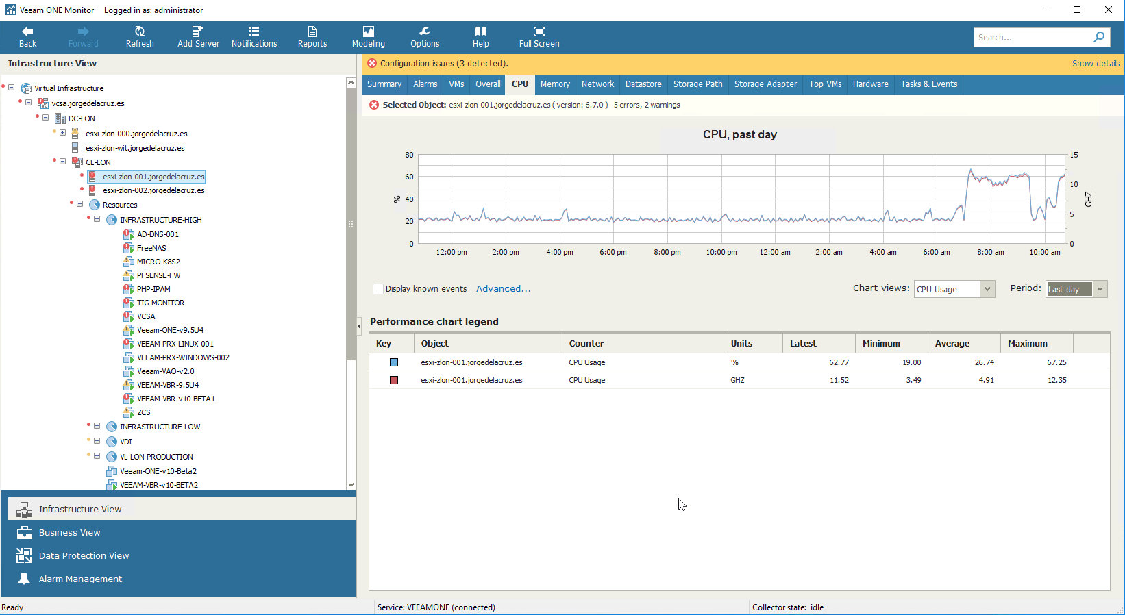The width and height of the screenshot is (1125, 615).
Task: Switch to the Memory tab
Action: [x=555, y=84]
